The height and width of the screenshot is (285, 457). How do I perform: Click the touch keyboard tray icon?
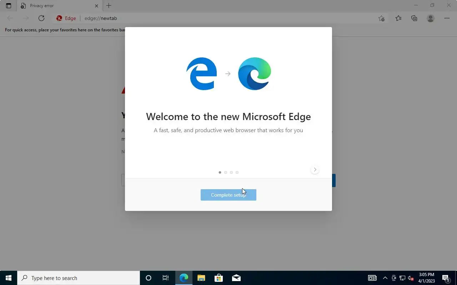point(372,278)
